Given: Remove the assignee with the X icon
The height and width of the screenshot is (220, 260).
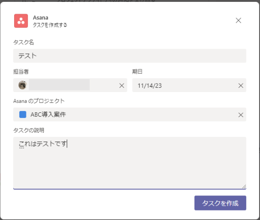Looking at the screenshot, I should tap(122, 85).
